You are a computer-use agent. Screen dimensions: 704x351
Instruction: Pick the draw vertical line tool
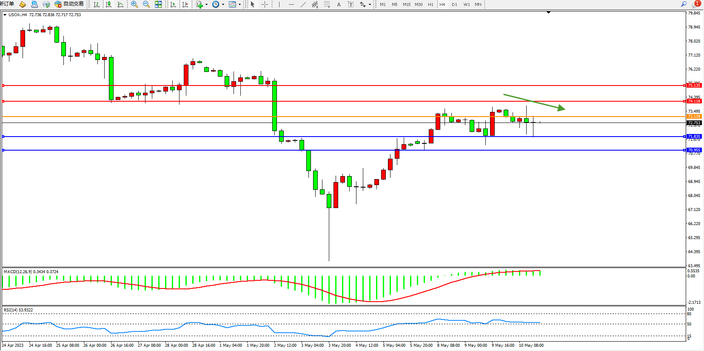[279, 4]
